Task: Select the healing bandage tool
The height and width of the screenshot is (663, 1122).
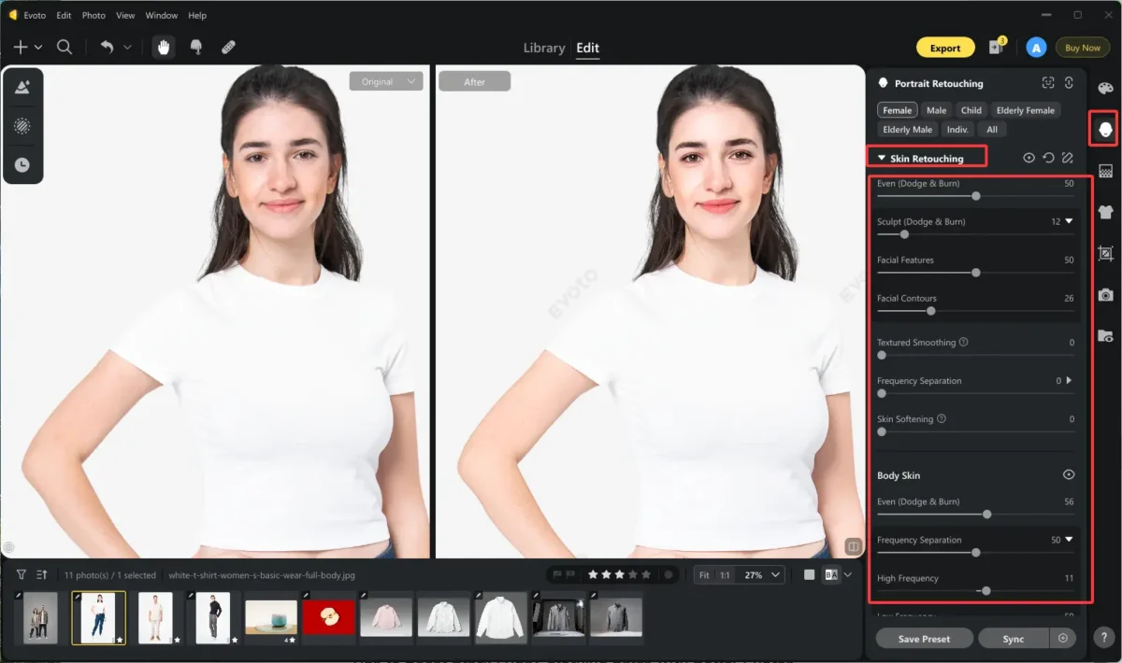Action: coord(228,48)
